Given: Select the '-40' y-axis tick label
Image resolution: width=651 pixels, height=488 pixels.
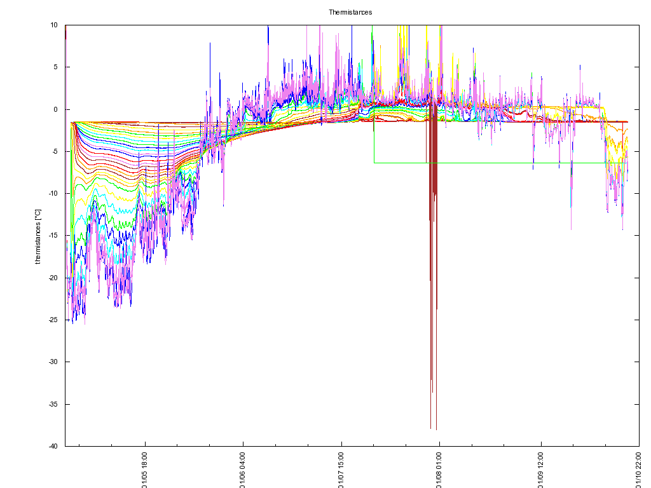Looking at the screenshot, I should (x=53, y=446).
